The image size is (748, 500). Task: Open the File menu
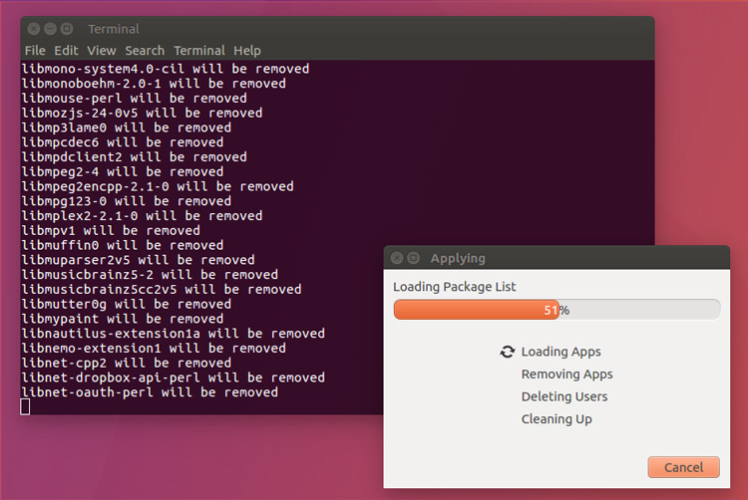coord(35,51)
